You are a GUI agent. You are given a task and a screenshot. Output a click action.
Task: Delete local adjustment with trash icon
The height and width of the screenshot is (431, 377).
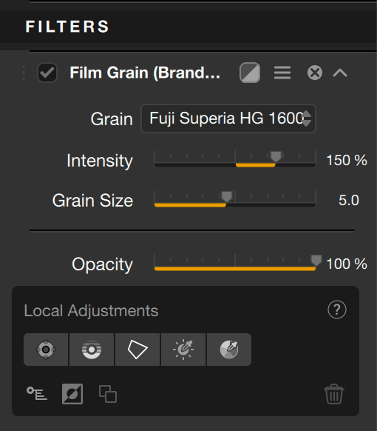(334, 394)
